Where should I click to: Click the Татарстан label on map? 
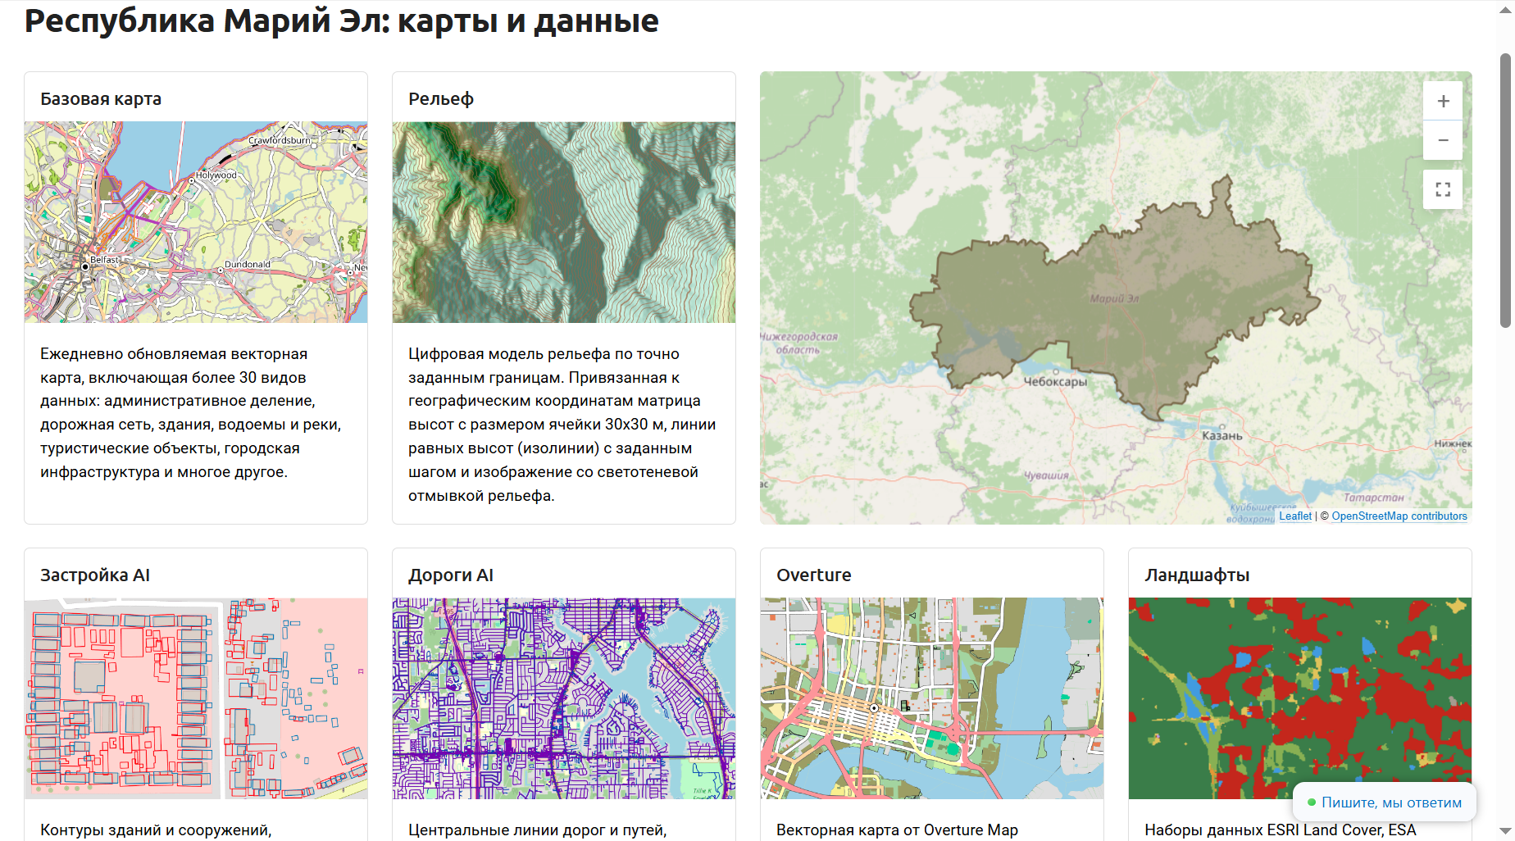1374,498
